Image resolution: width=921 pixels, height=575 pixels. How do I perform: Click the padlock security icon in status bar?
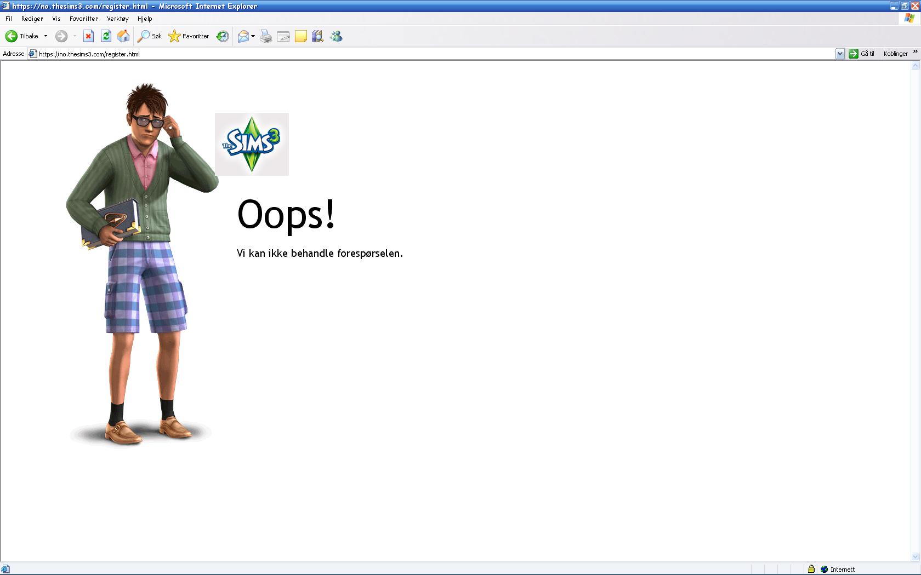coord(811,569)
